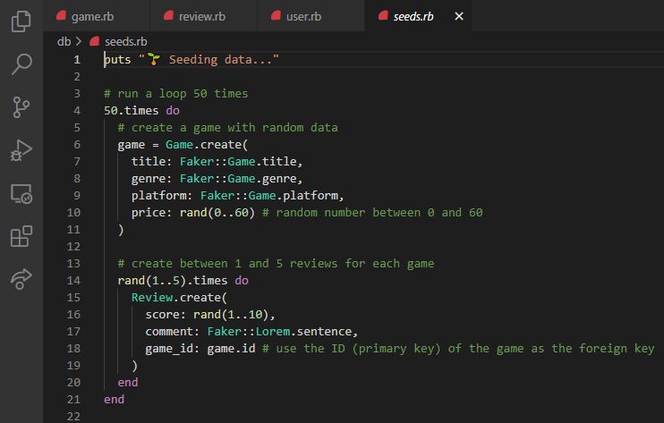Click seeds.rb in the breadcrumb path
This screenshot has width=664, height=423.
[x=126, y=41]
